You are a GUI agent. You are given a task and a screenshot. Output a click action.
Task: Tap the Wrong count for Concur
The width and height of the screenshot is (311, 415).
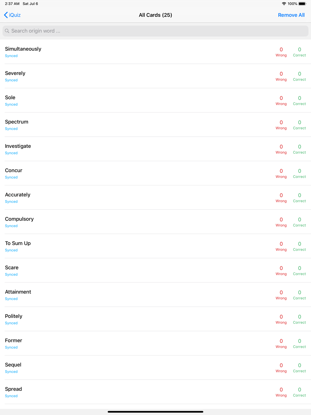coord(281,173)
